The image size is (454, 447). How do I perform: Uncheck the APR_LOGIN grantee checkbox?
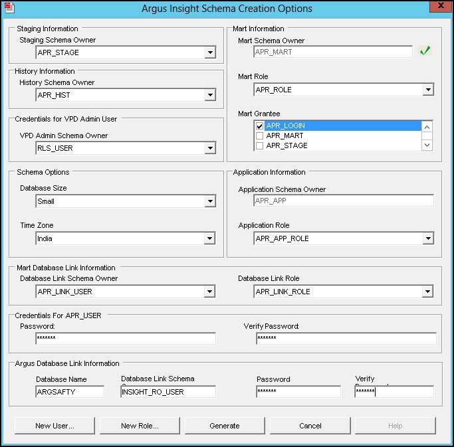tap(259, 126)
